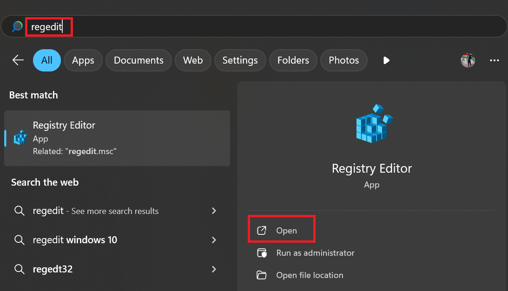Image resolution: width=508 pixels, height=291 pixels.
Task: Click the Open external-link icon
Action: pos(262,231)
